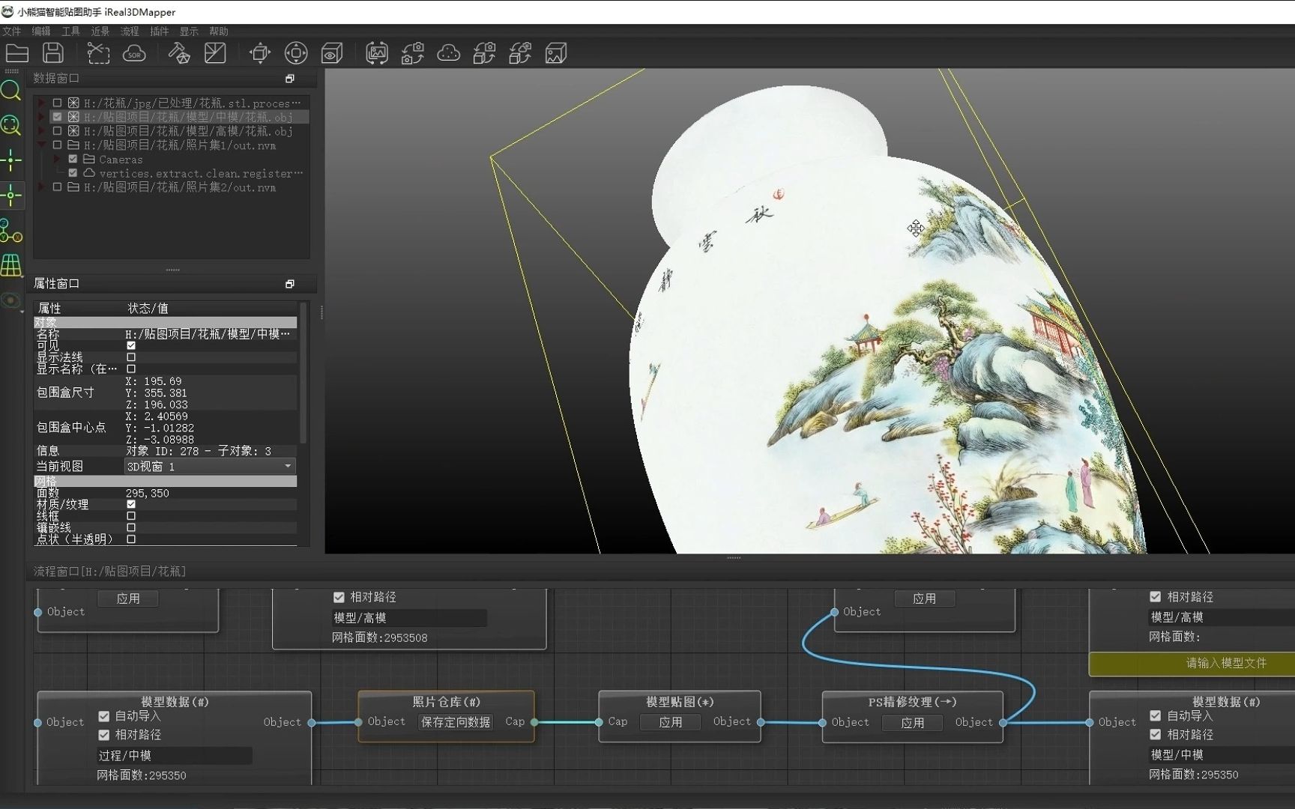
Task: Click the connected-nodes sidebar icon
Action: [x=11, y=231]
